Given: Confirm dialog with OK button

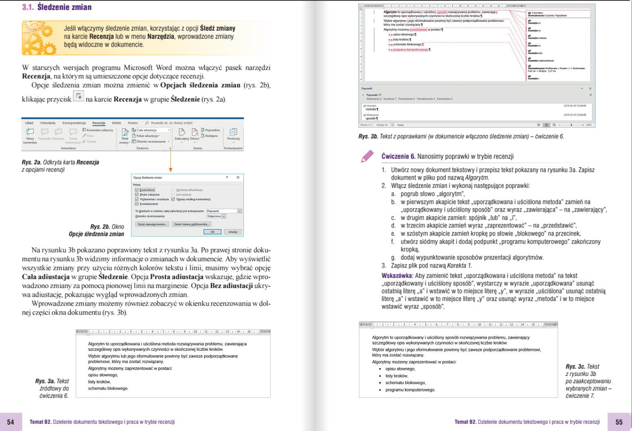Looking at the screenshot, I should 212,232.
